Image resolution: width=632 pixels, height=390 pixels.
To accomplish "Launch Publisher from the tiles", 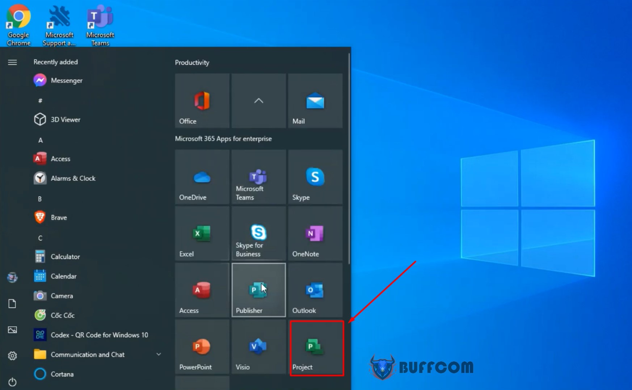I will [x=258, y=290].
